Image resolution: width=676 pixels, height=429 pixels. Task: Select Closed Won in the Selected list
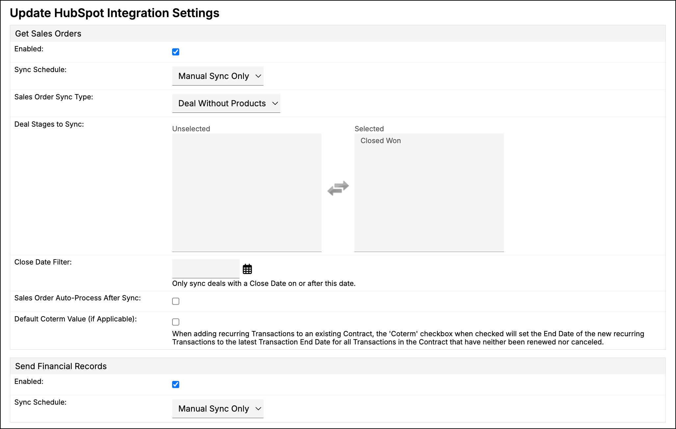click(x=381, y=140)
